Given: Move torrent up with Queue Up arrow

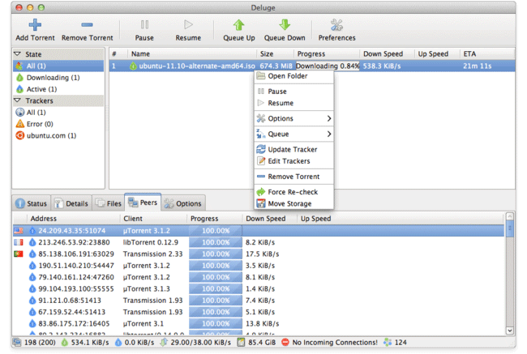Looking at the screenshot, I should point(238,25).
